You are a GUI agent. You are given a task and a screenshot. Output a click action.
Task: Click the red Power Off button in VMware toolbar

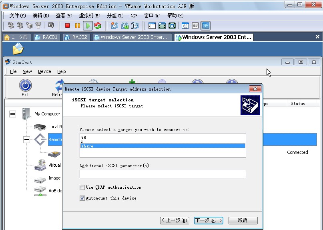click(67, 26)
